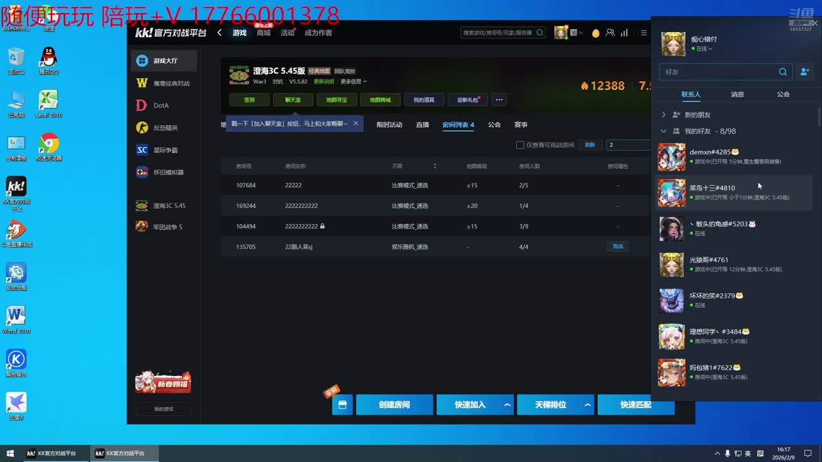Click the three-dot more button
Image resolution: width=822 pixels, height=462 pixels.
pyautogui.click(x=499, y=99)
